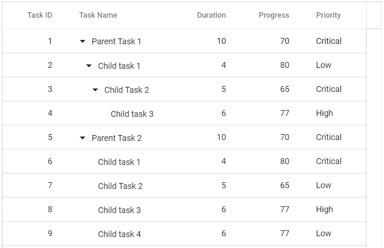Select Child task 4 in the tree grid
Image resolution: width=384 pixels, height=248 pixels.
pos(119,234)
